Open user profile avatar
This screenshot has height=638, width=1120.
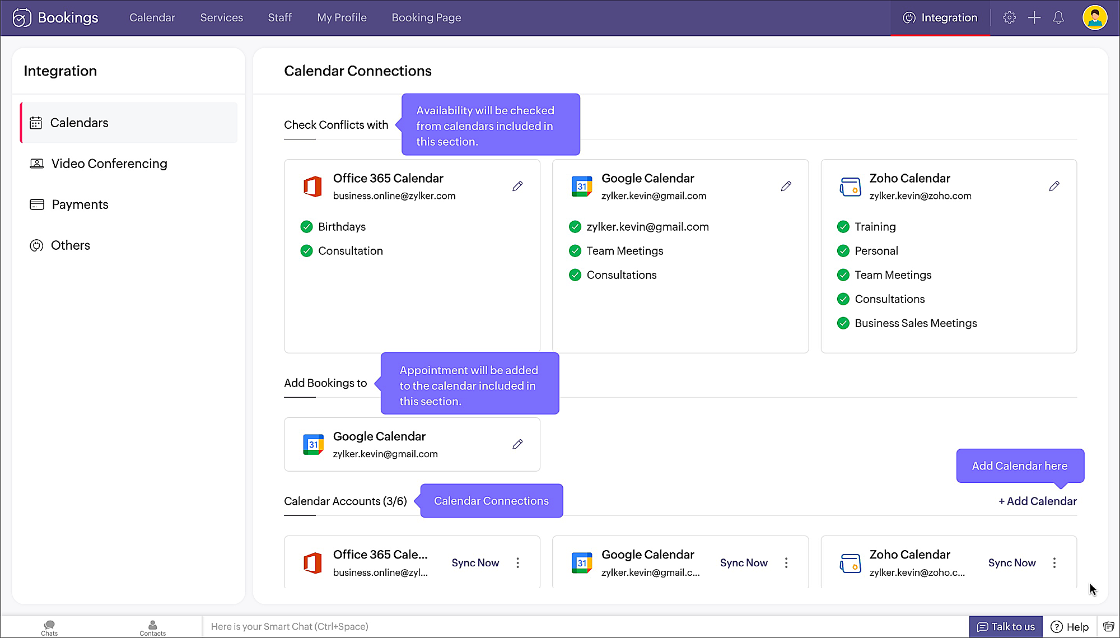[1094, 18]
